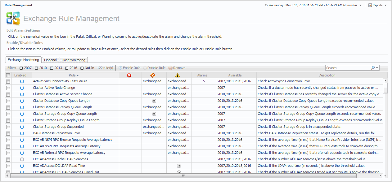This screenshot has height=182, width=392.
Task: Check the Not In filter checkbox
Action: point(82,68)
